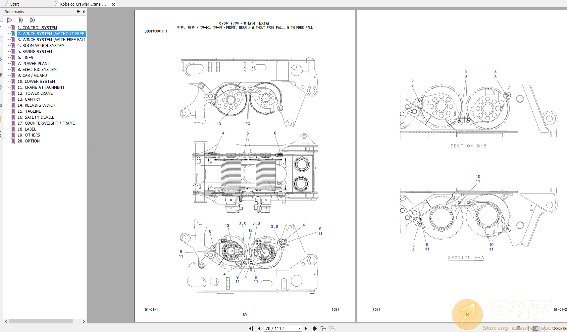Select 14. REEVING WINCH bookmark
The height and width of the screenshot is (332, 567).
pyautogui.click(x=36, y=105)
